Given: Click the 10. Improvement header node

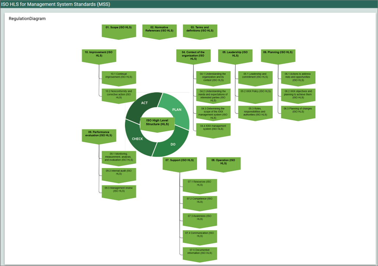Looking at the screenshot, I should 99,55.
